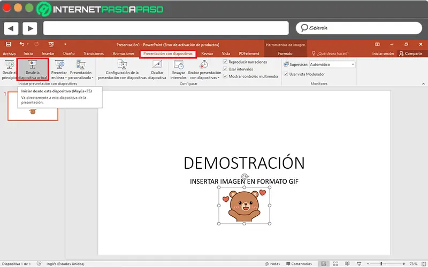The height and width of the screenshot is (267, 428).
Task: Start slideshow from current slide
Action: pos(33,69)
